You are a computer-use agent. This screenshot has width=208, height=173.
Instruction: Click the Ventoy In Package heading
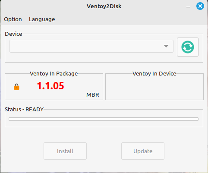tap(54, 74)
